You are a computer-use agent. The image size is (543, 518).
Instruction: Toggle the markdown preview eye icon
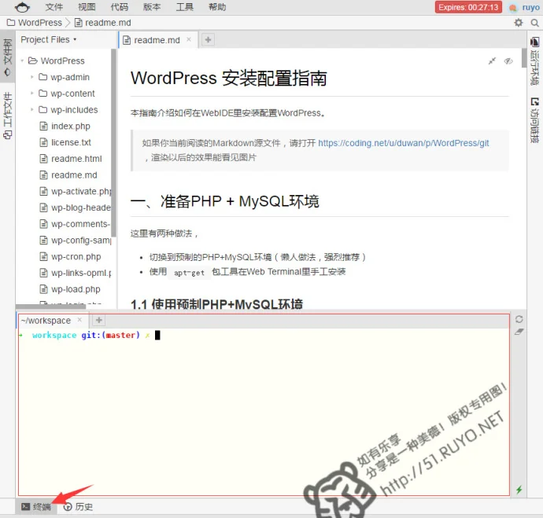[508, 61]
